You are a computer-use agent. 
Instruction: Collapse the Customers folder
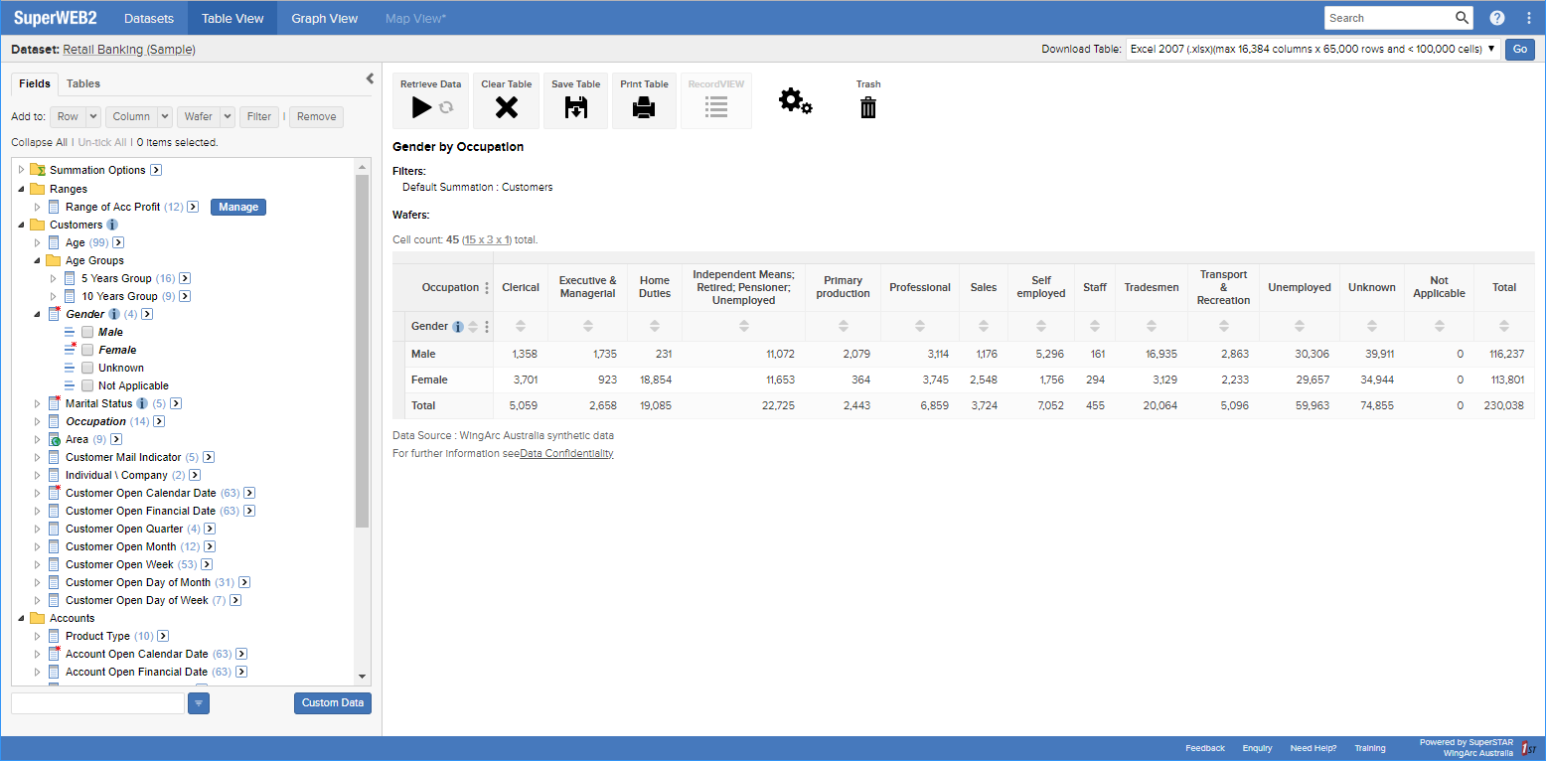22,225
